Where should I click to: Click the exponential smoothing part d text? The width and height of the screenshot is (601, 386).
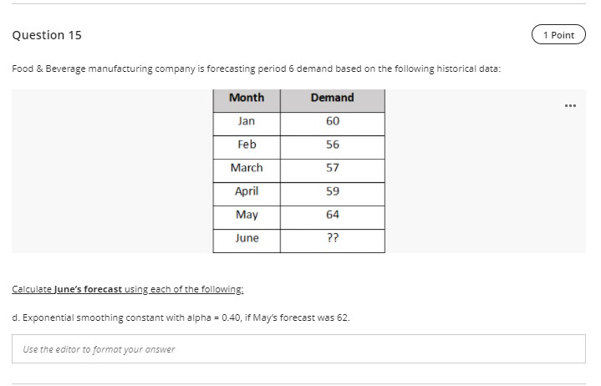pos(181,317)
